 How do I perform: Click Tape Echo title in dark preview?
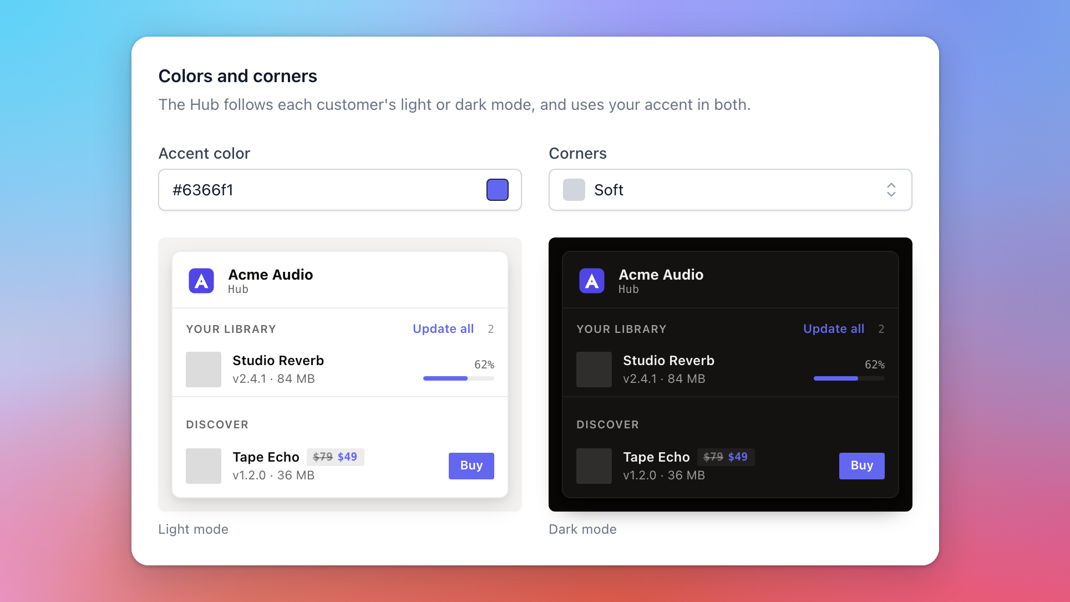point(657,457)
